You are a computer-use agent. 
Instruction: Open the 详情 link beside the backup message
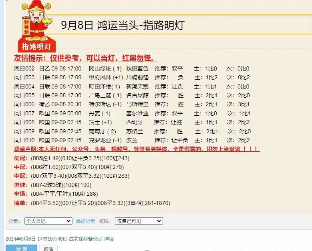point(109,239)
